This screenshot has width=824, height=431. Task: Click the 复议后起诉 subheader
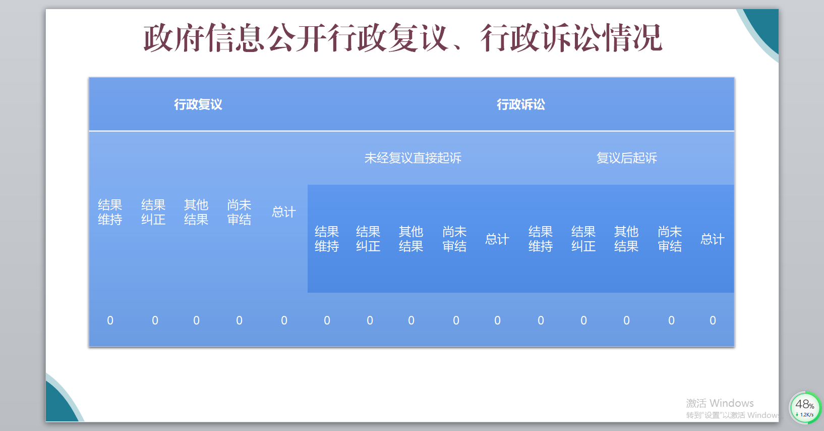point(626,158)
